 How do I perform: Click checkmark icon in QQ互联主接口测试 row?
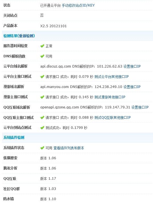(42, 118)
